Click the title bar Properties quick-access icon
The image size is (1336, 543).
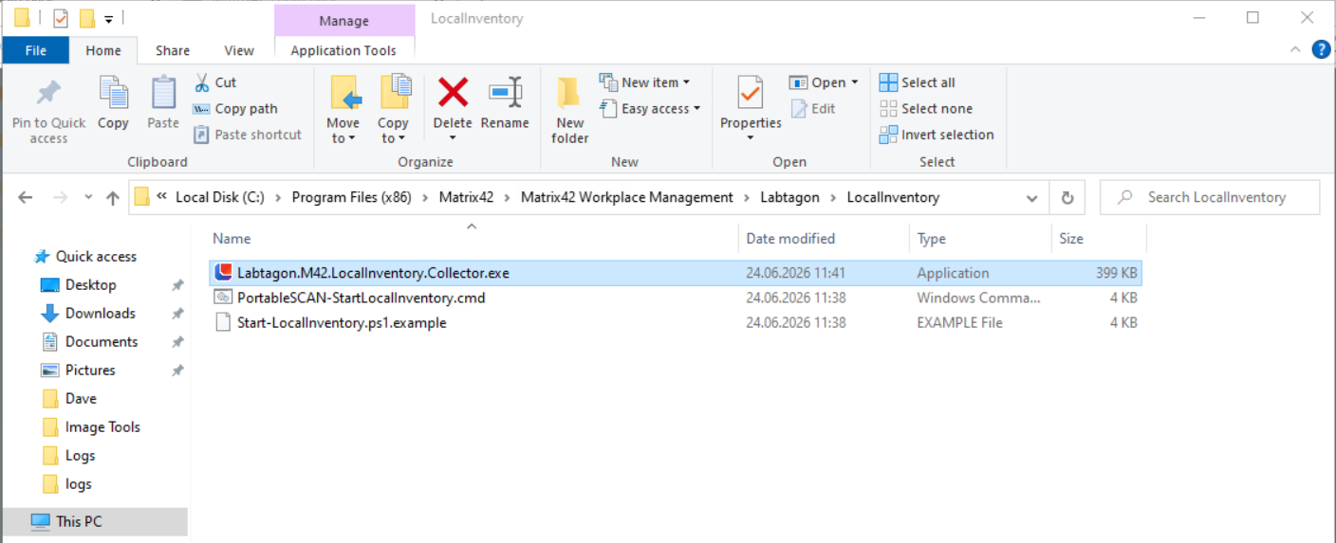coord(60,18)
